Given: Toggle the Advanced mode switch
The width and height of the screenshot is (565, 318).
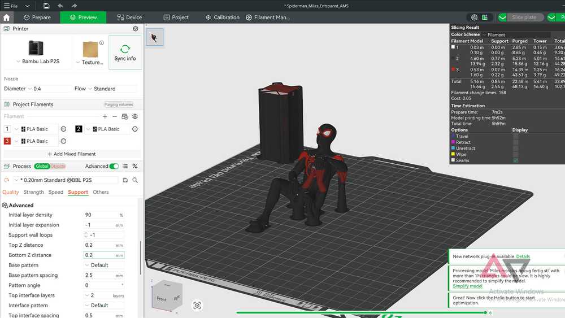Looking at the screenshot, I should pos(114,166).
